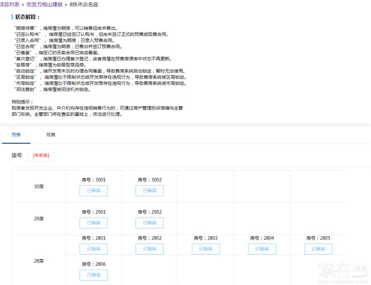Screen dimensions: 371x285
Task: Select 已备案 button under room 2803
Action: click(206, 249)
